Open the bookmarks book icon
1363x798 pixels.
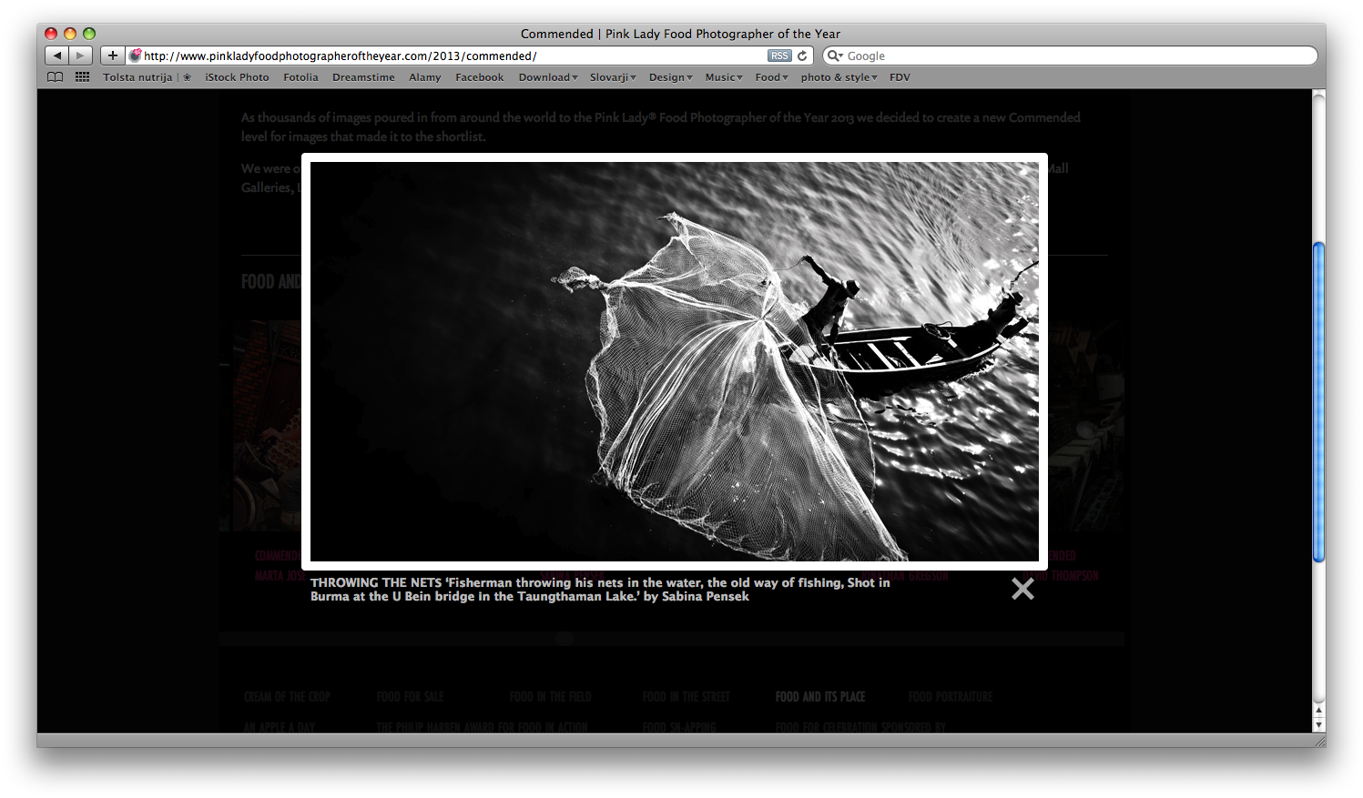56,77
